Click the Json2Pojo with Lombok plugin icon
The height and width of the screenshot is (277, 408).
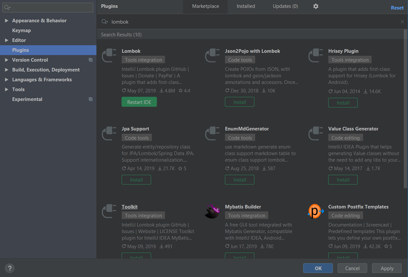click(x=212, y=55)
